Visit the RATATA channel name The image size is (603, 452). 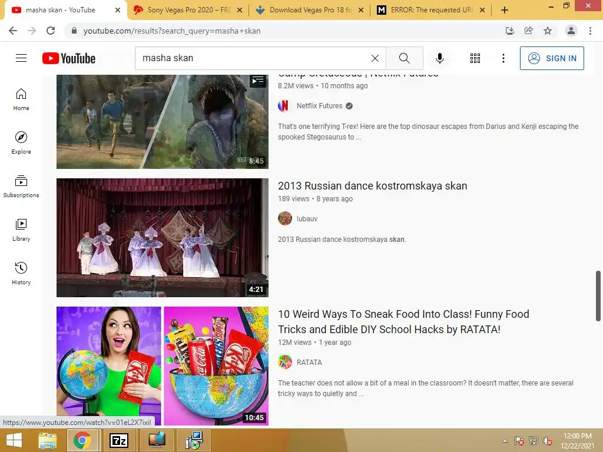click(309, 363)
